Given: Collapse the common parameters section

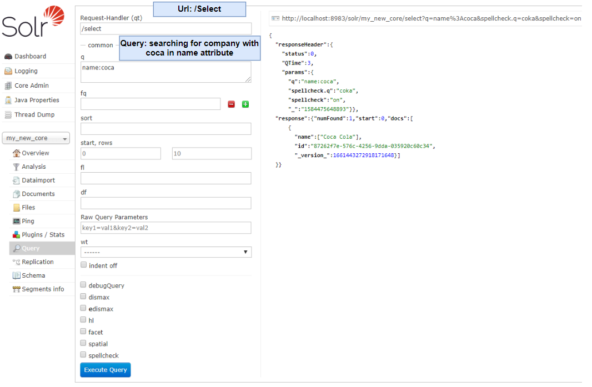Looking at the screenshot, I should [x=100, y=46].
